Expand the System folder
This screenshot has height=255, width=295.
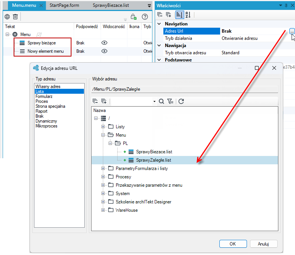click(x=103, y=193)
